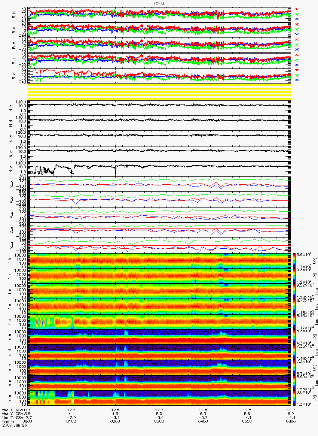The image size is (318, 436).
Task: Select the 0600 time tick label
Action: (x=291, y=421)
